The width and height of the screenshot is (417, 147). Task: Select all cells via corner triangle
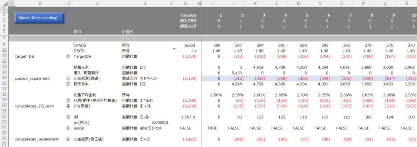[4, 3]
